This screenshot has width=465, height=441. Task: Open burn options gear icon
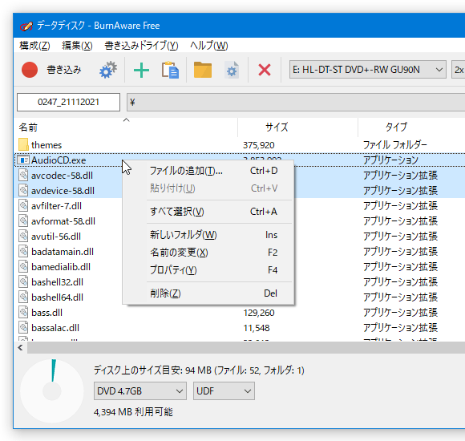click(108, 70)
